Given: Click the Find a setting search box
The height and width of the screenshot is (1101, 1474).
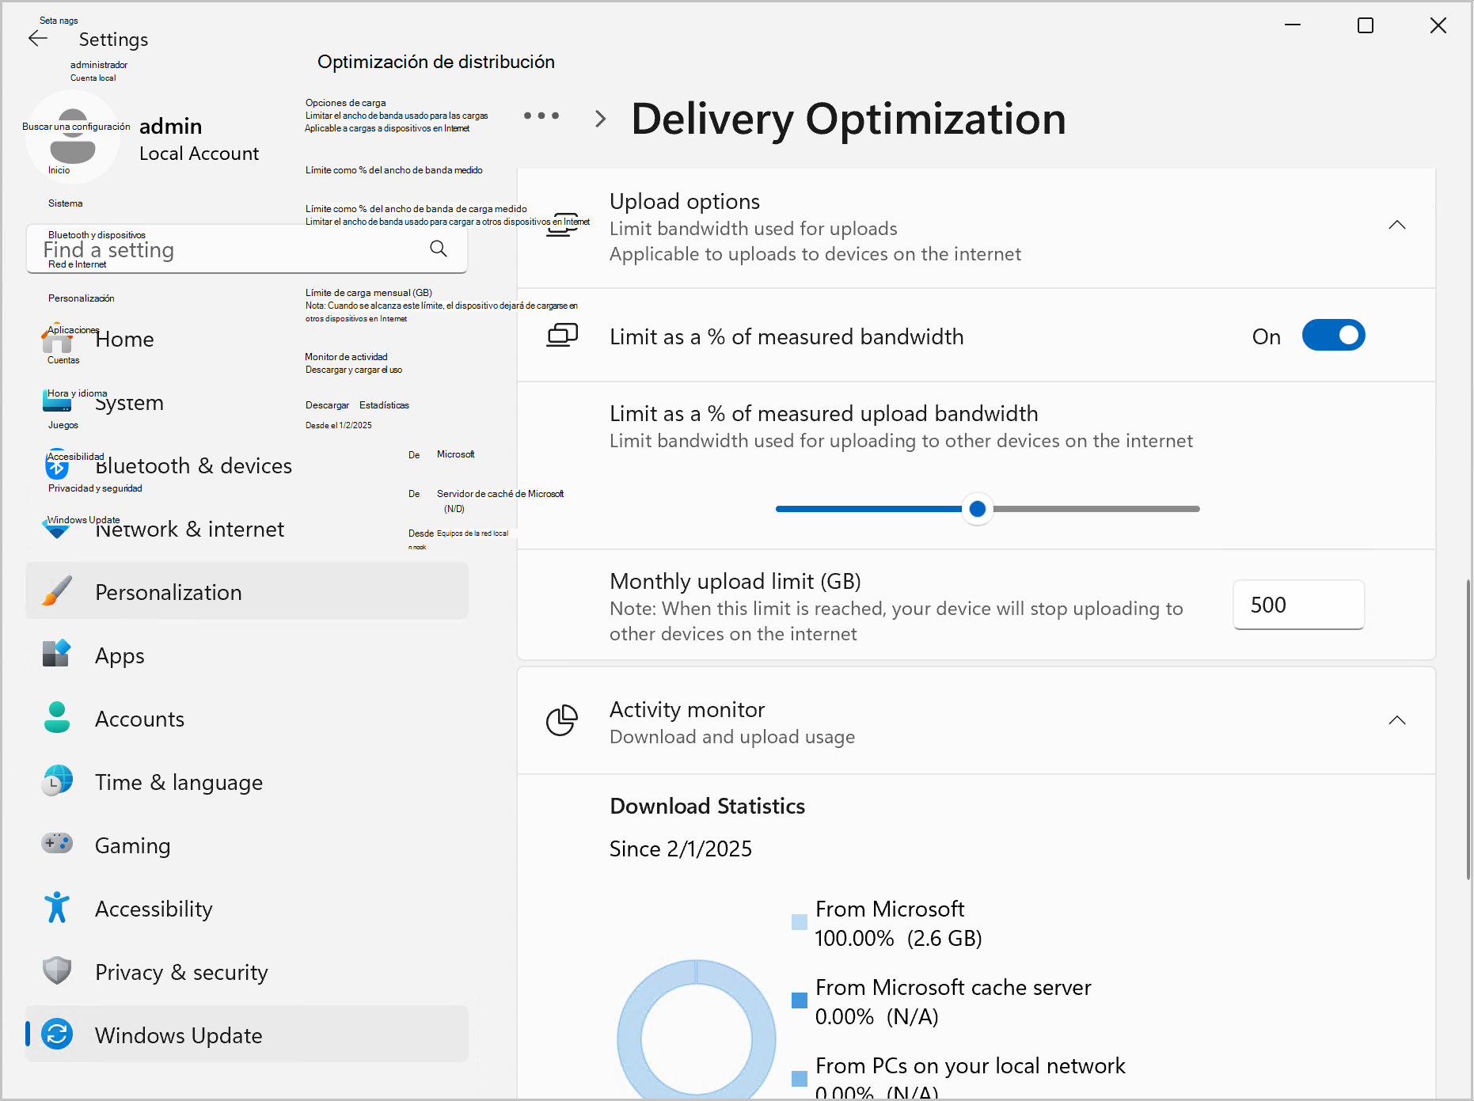Looking at the screenshot, I should (x=230, y=250).
